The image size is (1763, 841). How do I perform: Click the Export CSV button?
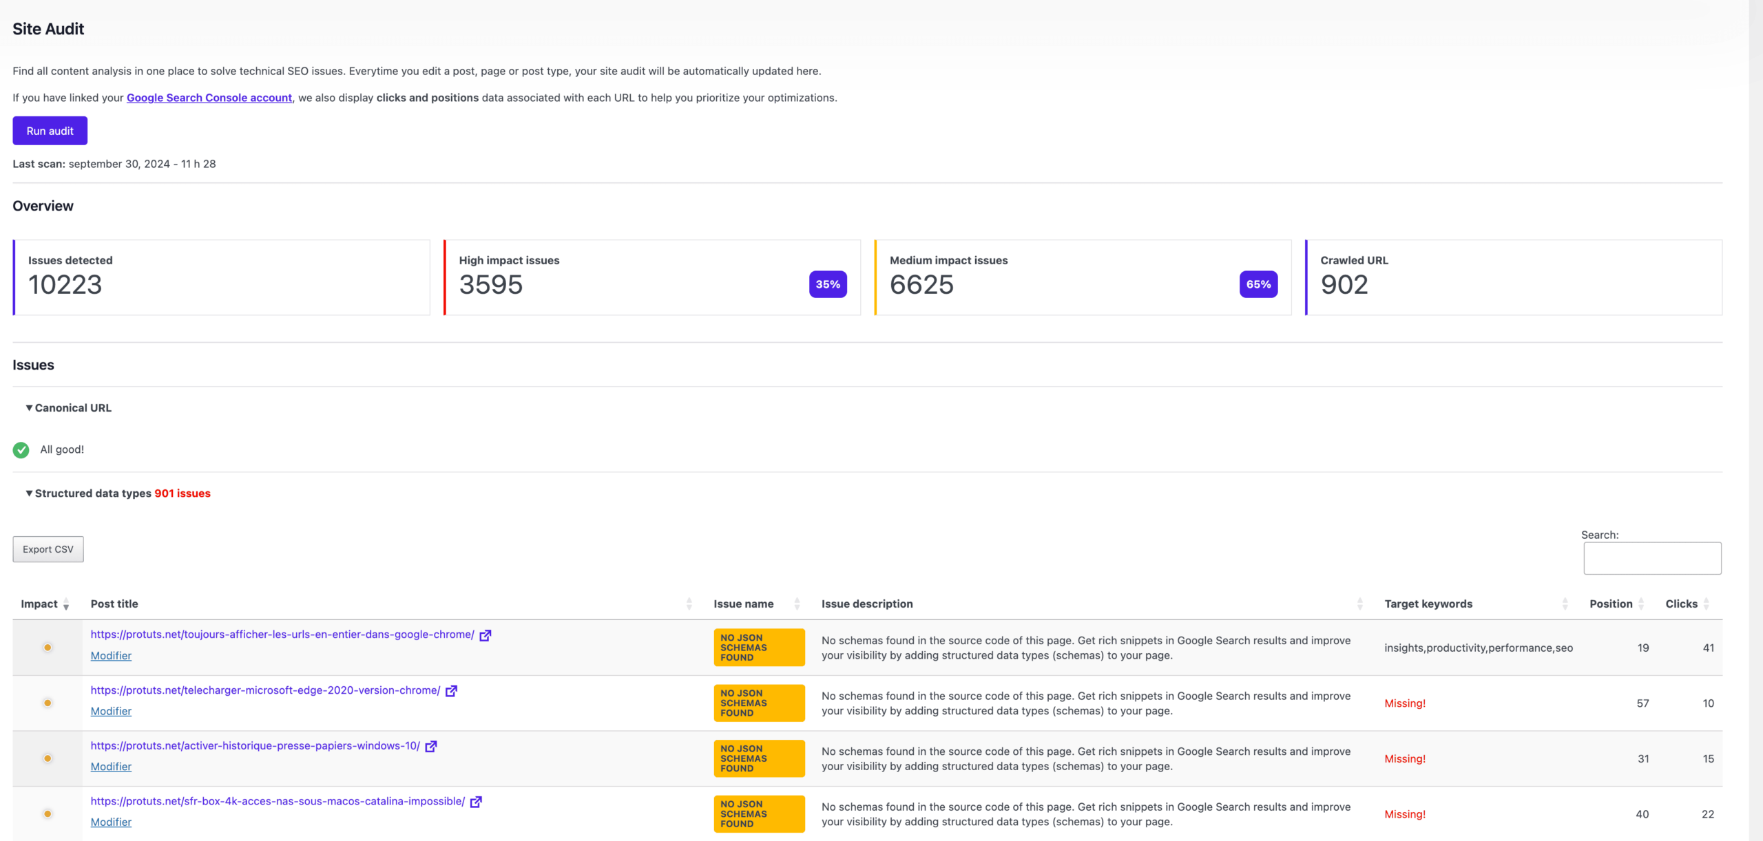pos(48,549)
